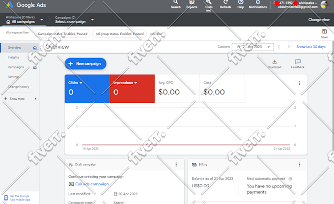Click the mobile phone icon for Google Ads app
This screenshot has width=334, height=204.
(x=6, y=198)
